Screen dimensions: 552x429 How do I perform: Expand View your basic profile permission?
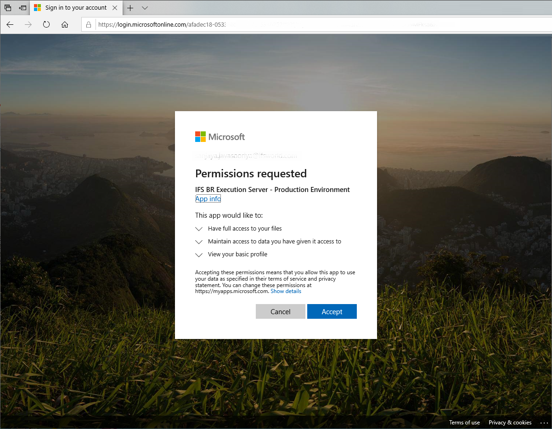pos(199,254)
